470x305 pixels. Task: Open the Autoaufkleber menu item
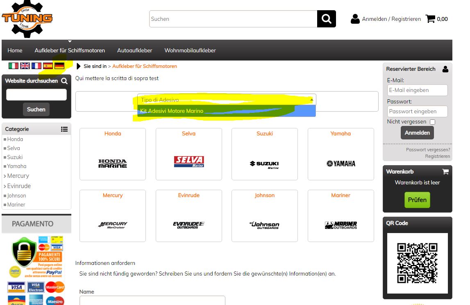134,51
